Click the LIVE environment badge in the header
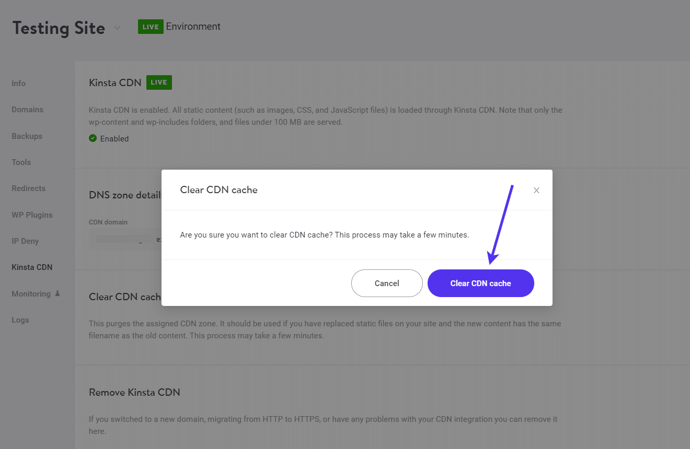 pos(150,26)
